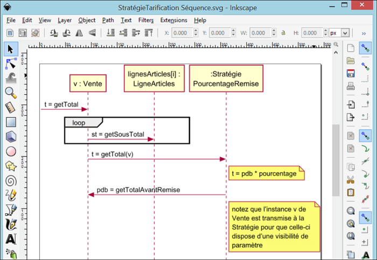This screenshot has width=377, height=260.
Task: Increase the W width stepper value
Action: pos(274,31)
